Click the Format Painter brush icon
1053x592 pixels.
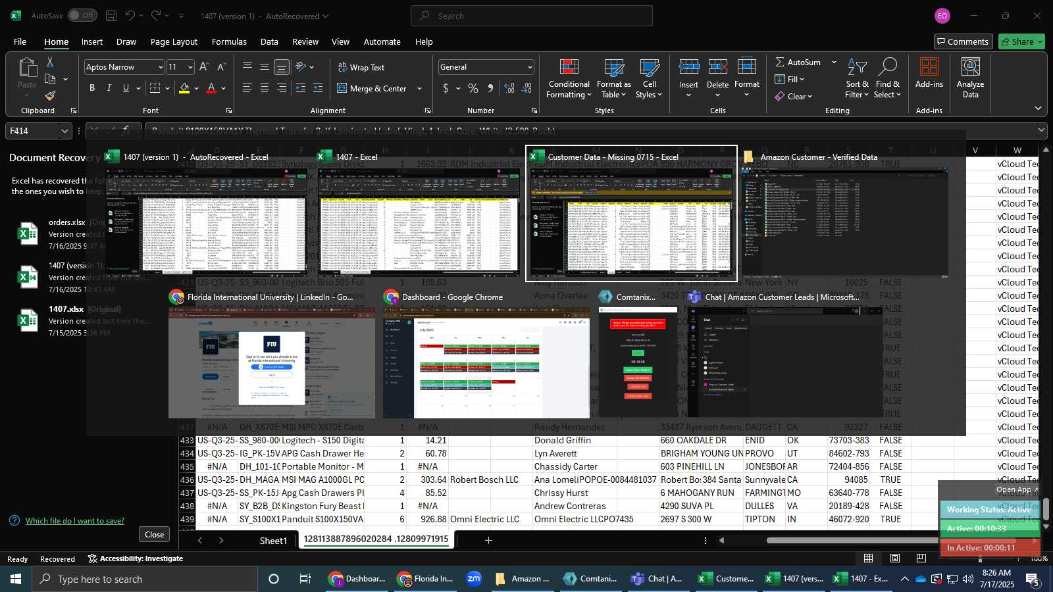click(50, 96)
